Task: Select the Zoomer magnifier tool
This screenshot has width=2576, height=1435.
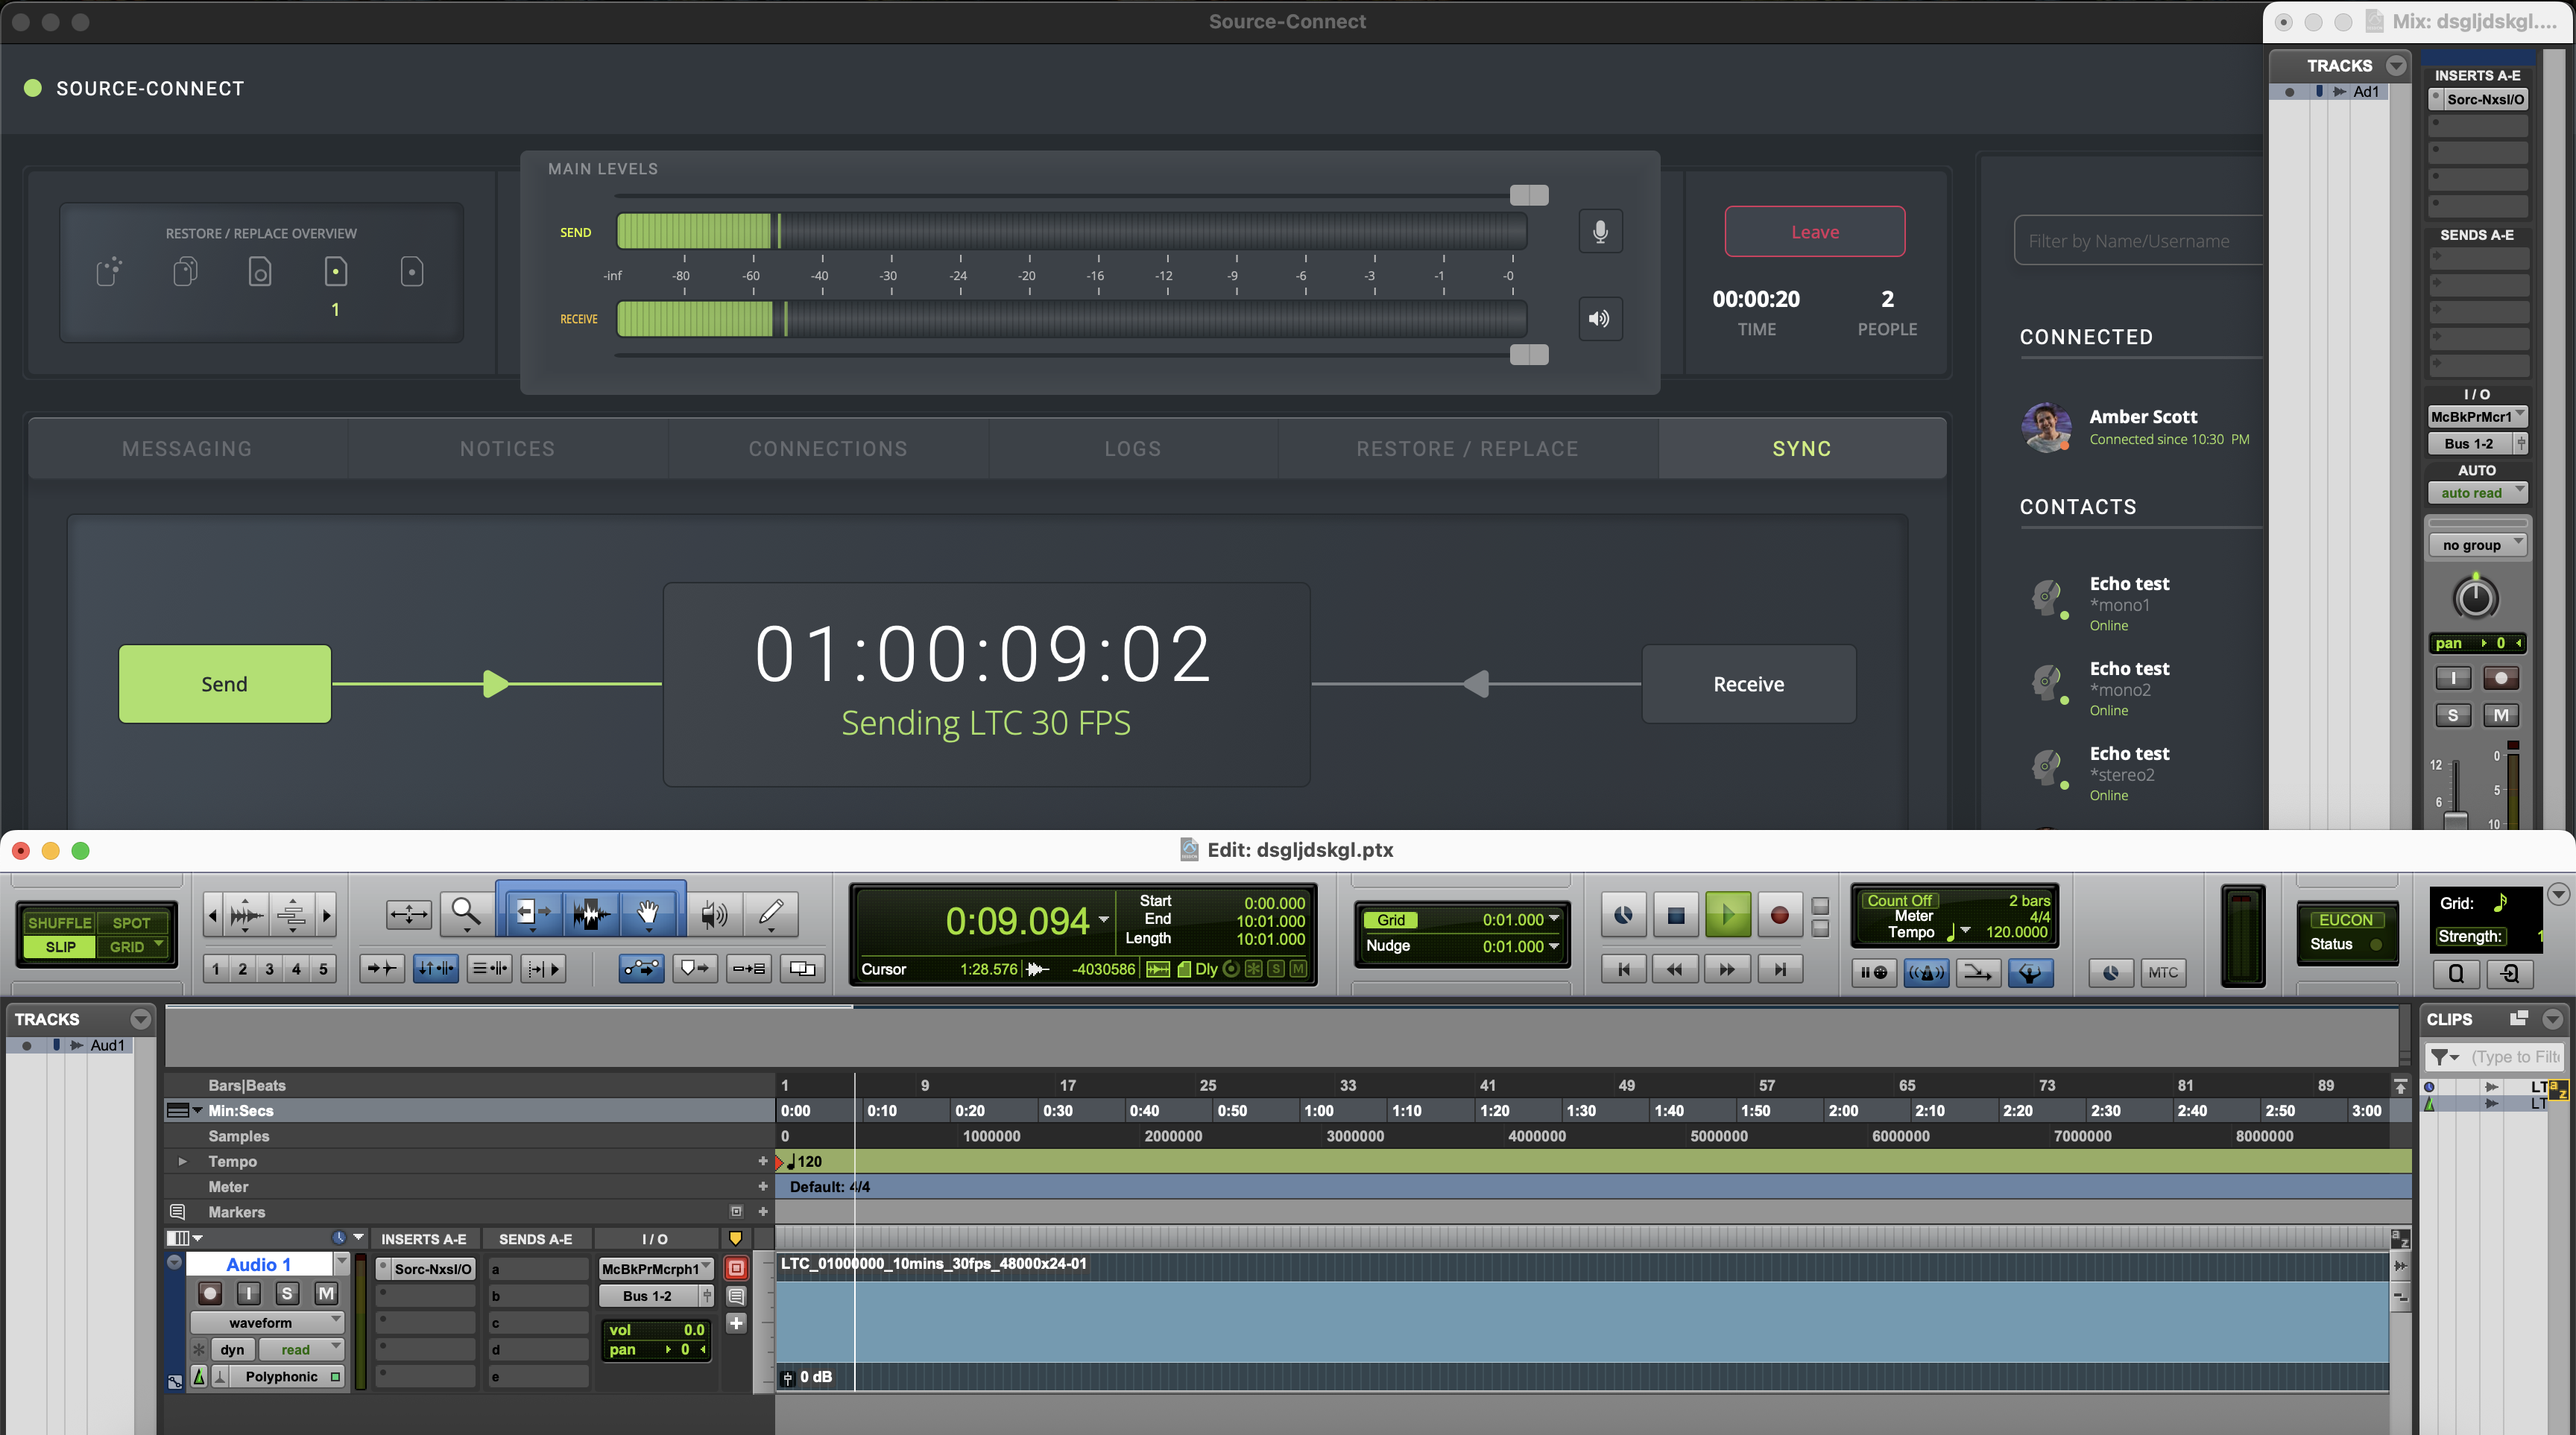Action: click(465, 913)
